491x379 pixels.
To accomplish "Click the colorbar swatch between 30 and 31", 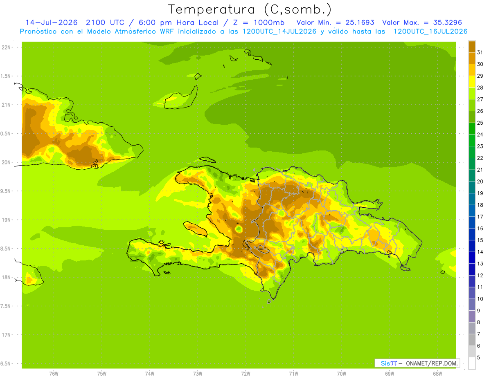I will tap(472, 58).
